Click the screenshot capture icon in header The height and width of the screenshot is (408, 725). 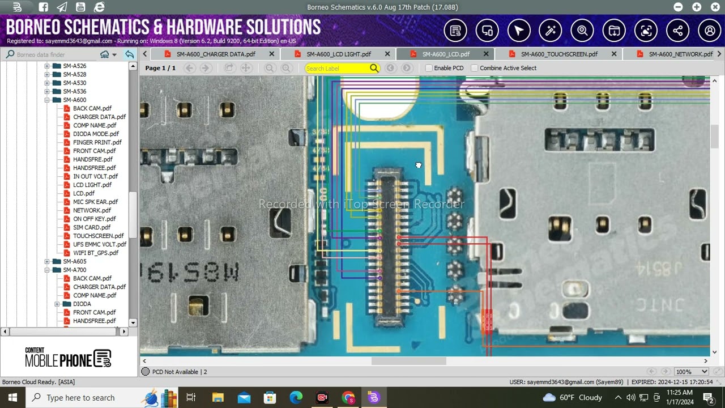tap(646, 31)
